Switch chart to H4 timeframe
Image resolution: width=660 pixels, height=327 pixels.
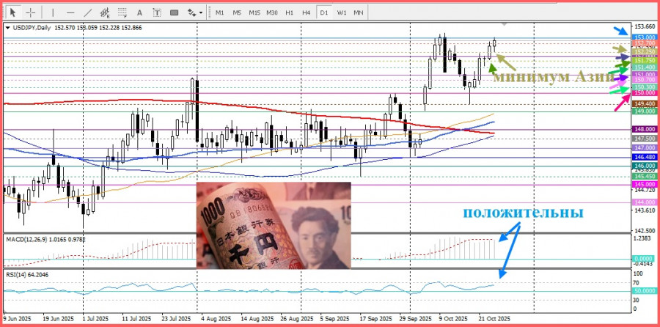click(x=307, y=12)
